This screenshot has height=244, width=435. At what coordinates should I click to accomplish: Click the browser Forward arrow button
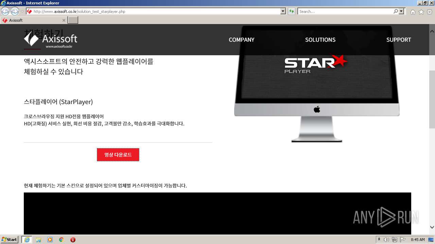(x=15, y=12)
